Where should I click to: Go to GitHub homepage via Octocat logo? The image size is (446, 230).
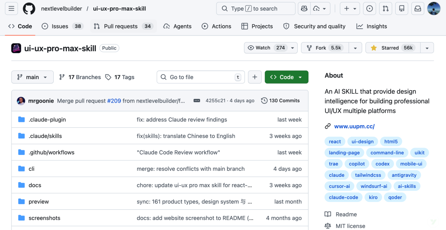tap(29, 9)
